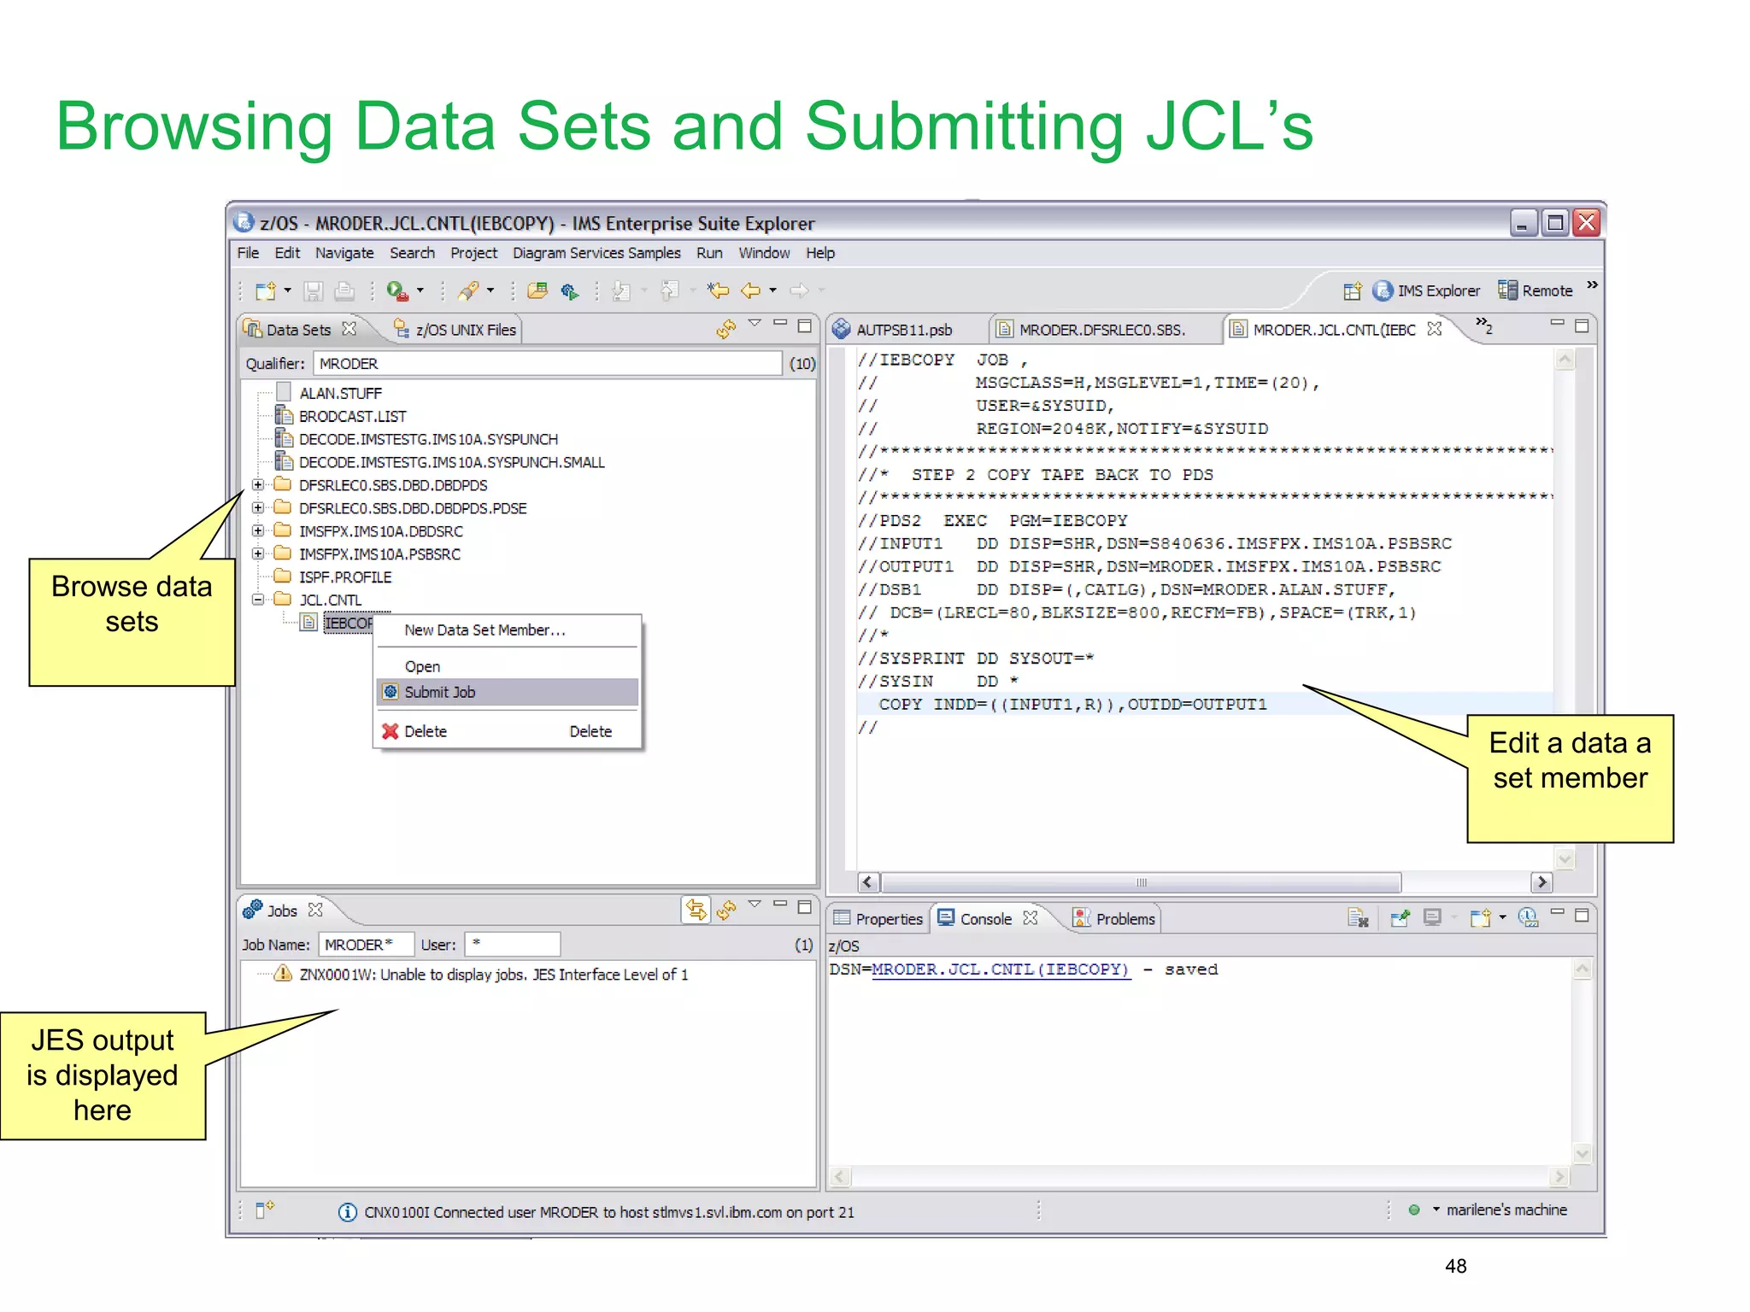This screenshot has height=1312, width=1750.
Task: Maximize the Console view panel
Action: (x=1582, y=915)
